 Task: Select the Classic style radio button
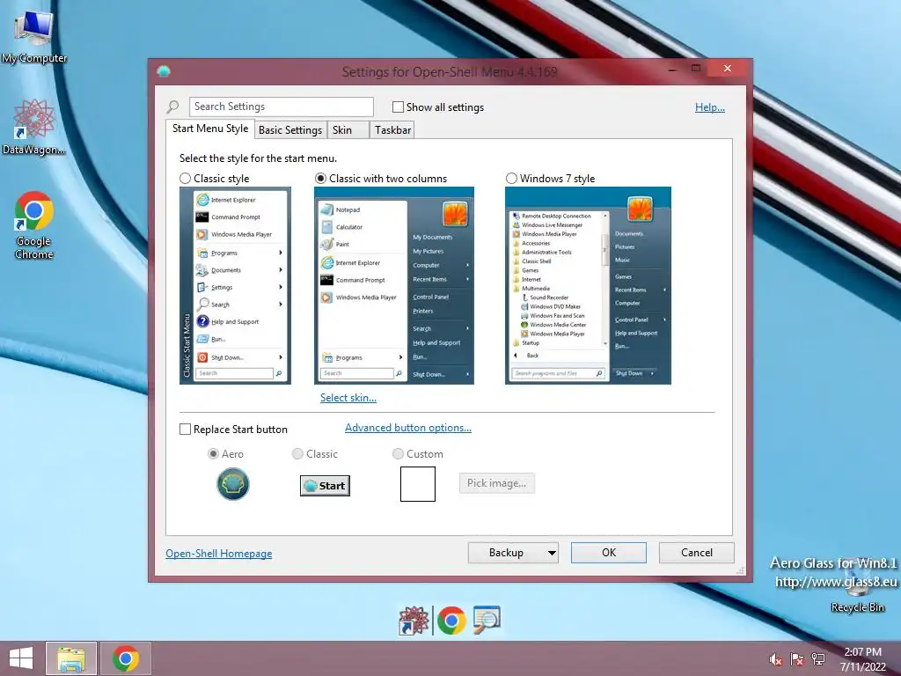tap(185, 178)
